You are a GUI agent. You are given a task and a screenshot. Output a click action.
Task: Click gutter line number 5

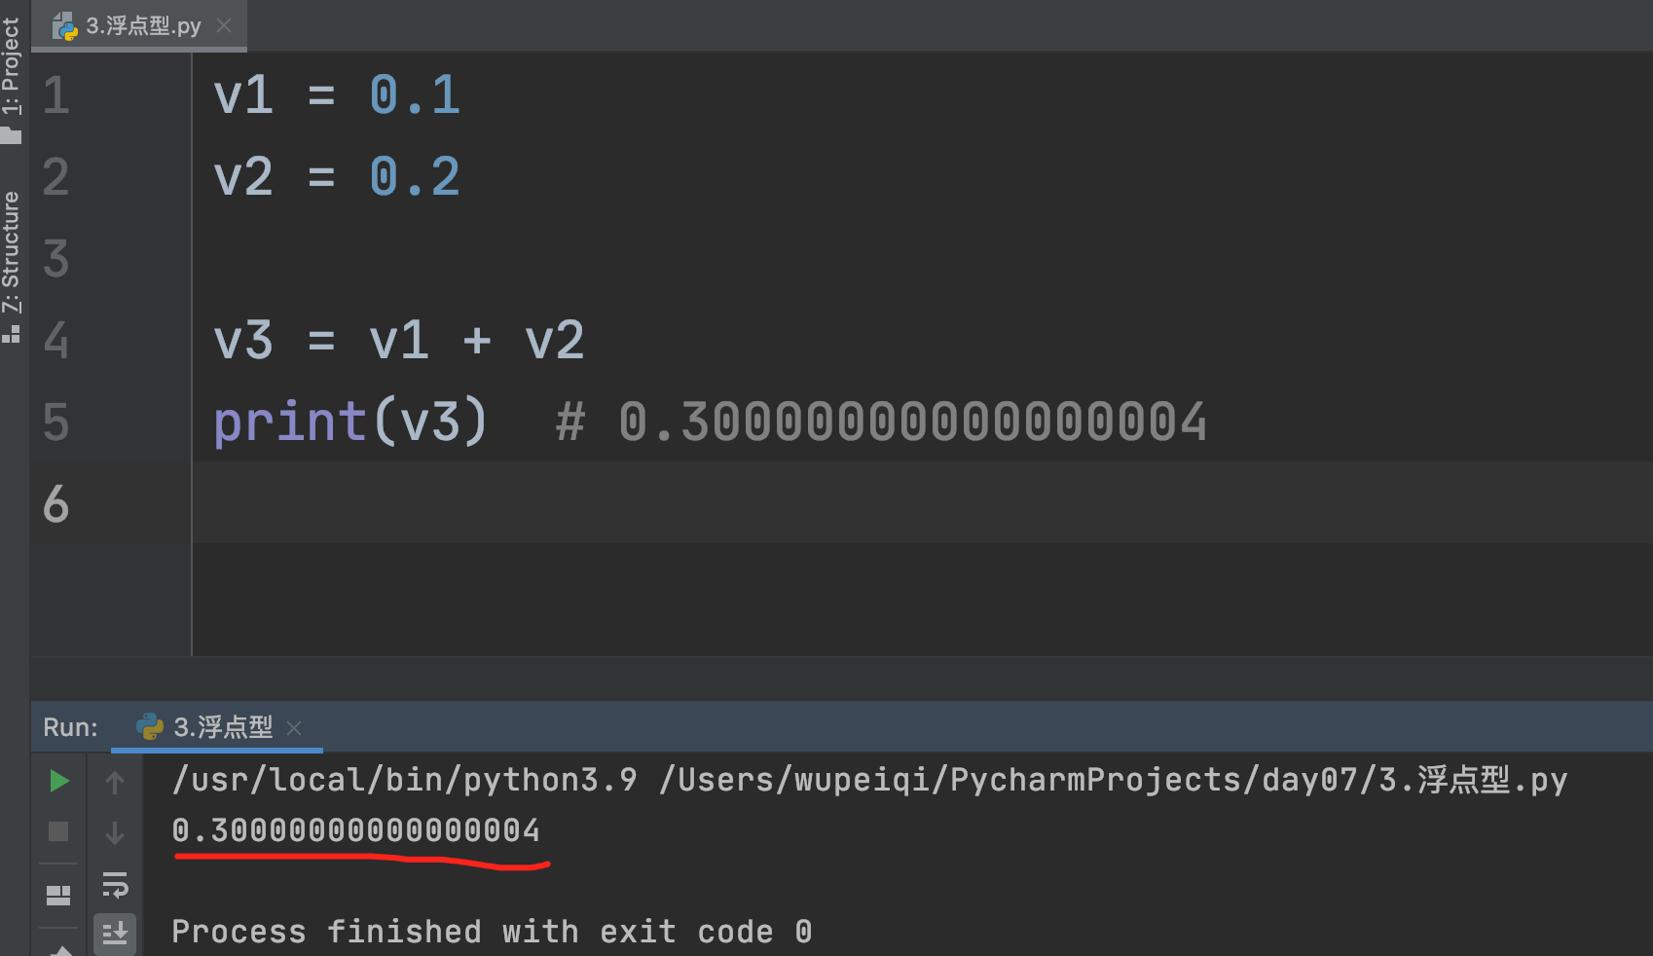pyautogui.click(x=56, y=422)
